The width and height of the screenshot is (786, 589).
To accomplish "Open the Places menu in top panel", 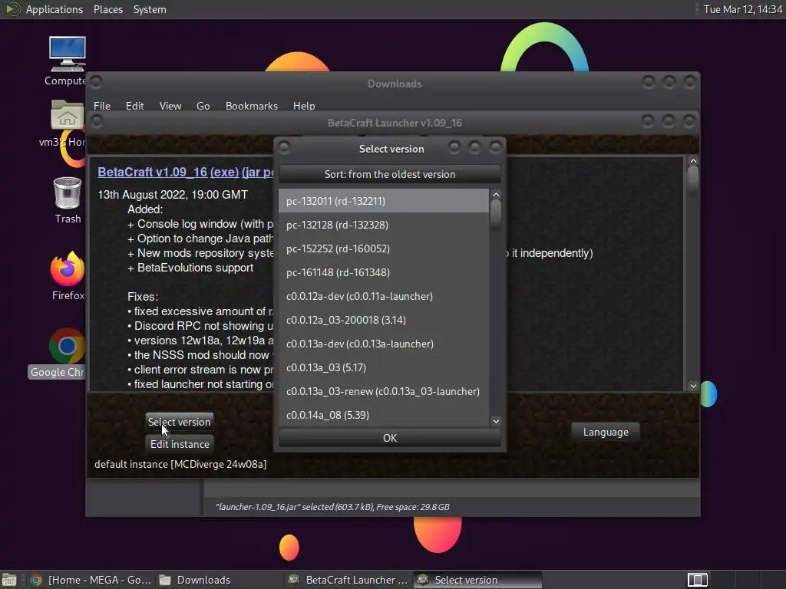I will point(107,9).
